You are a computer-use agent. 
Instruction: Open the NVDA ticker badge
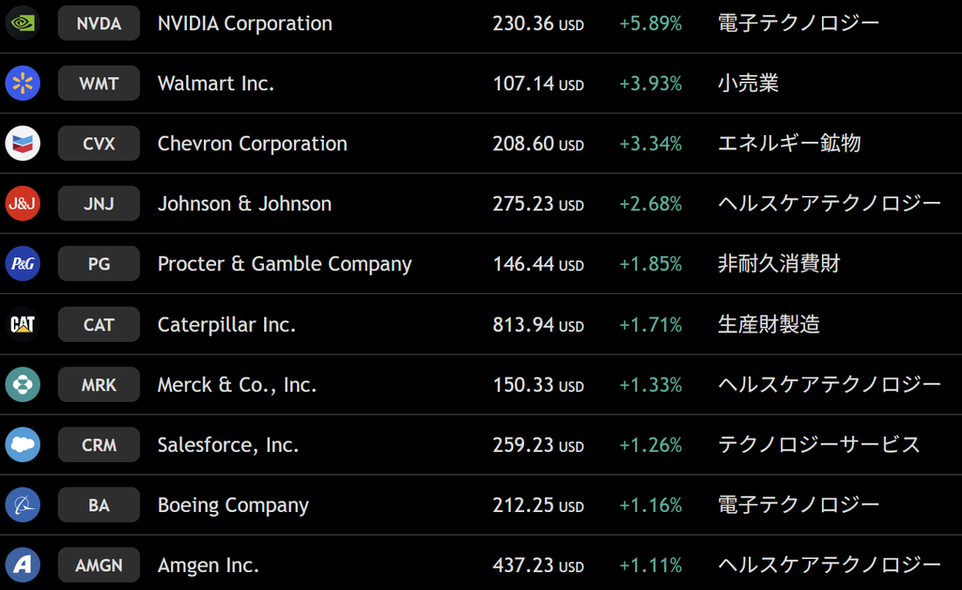click(x=99, y=23)
